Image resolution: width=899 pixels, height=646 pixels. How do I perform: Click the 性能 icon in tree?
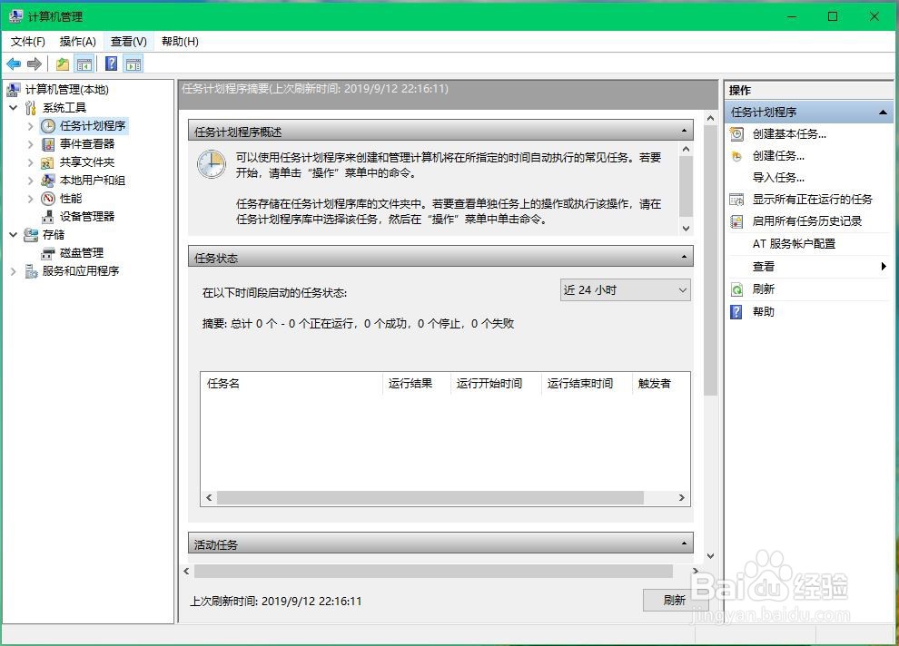[x=48, y=199]
